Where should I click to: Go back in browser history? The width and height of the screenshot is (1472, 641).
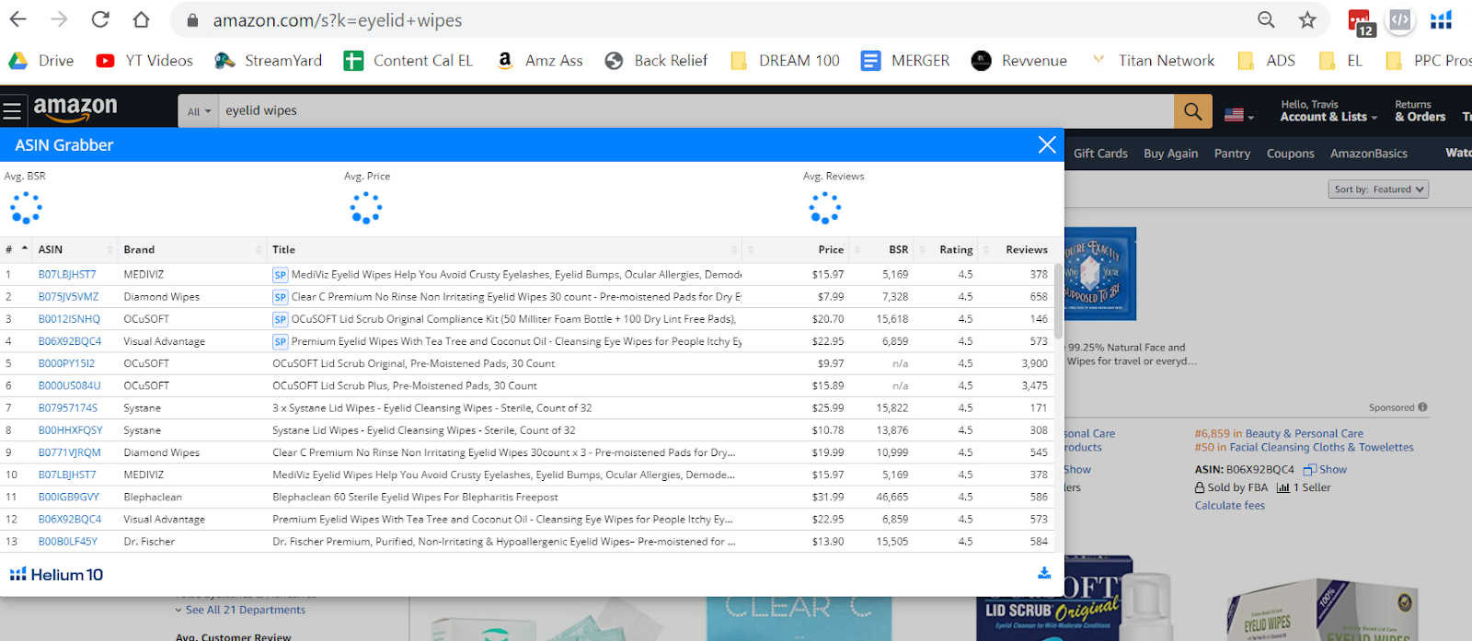pyautogui.click(x=18, y=19)
